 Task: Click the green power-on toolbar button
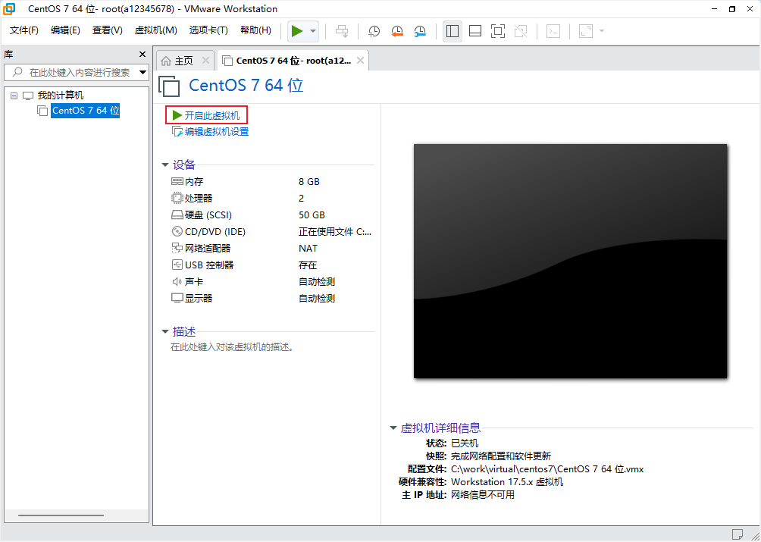(297, 31)
